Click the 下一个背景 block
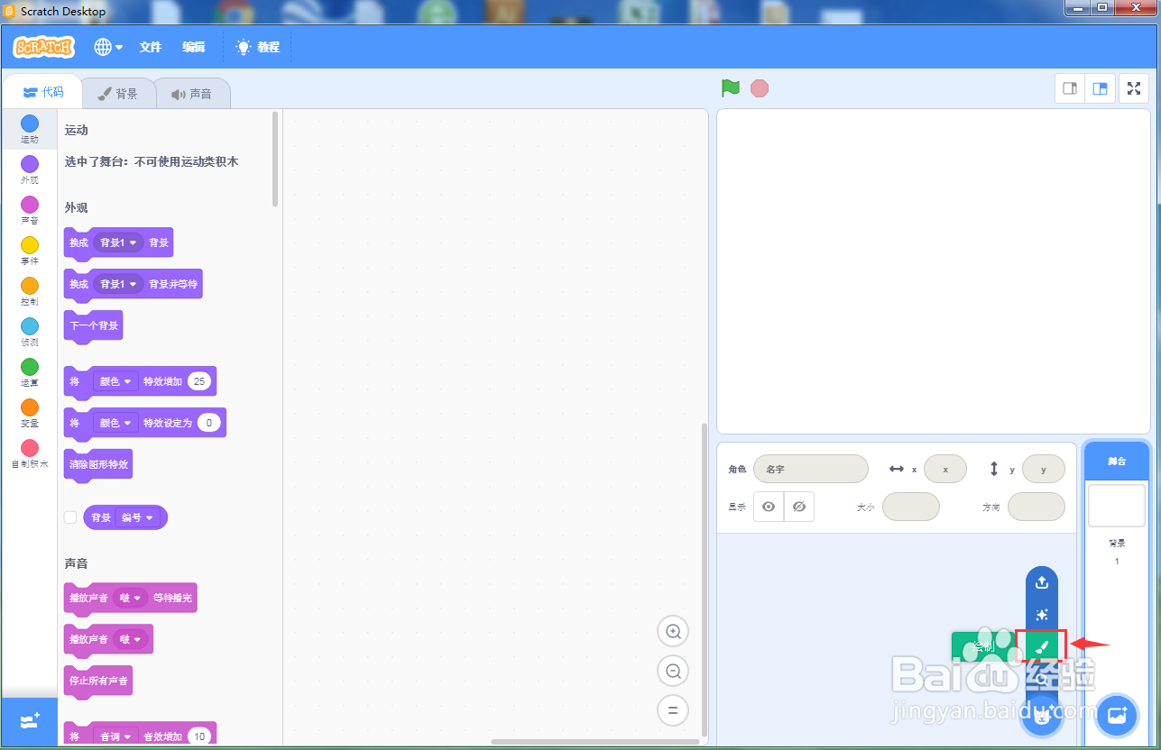Screen dimensions: 1161x750 [x=94, y=325]
